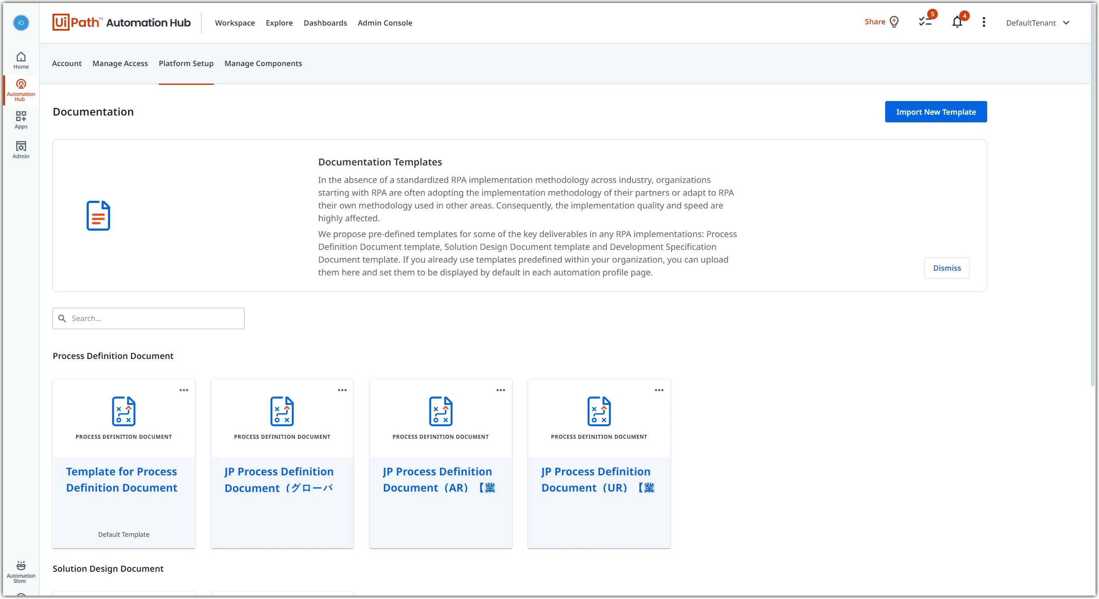The width and height of the screenshot is (1099, 599).
Task: Click the Documentation page heading
Action: (93, 112)
